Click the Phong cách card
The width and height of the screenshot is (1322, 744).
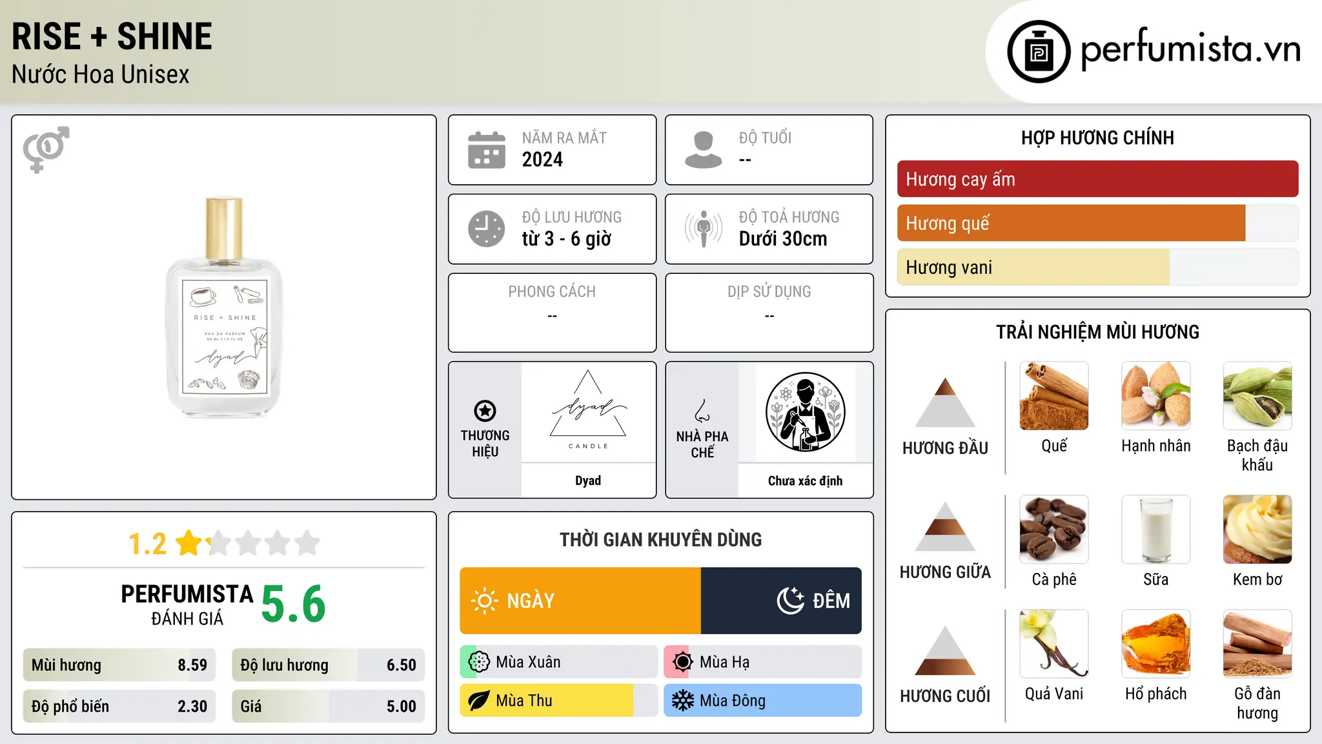552,313
